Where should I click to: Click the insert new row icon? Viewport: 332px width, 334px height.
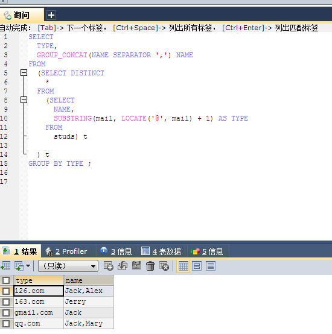click(x=108, y=266)
